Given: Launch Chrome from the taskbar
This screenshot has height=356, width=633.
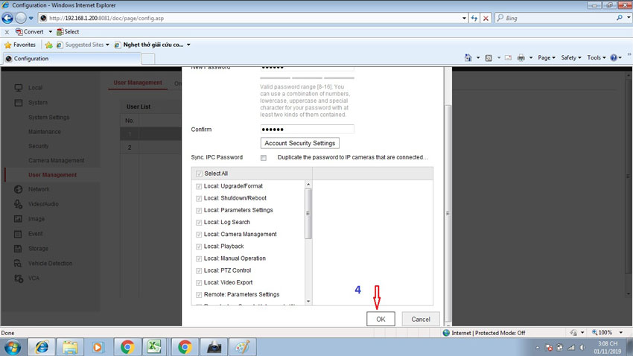Looking at the screenshot, I should pyautogui.click(x=127, y=346).
